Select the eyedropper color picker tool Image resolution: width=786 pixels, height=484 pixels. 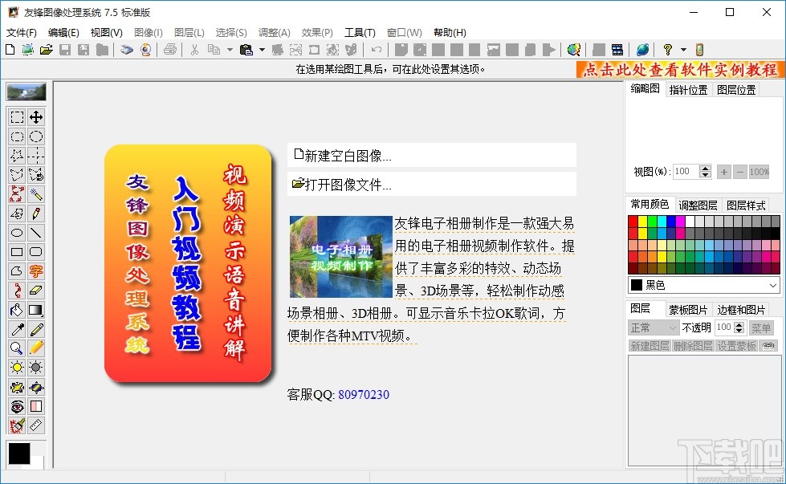(x=17, y=329)
